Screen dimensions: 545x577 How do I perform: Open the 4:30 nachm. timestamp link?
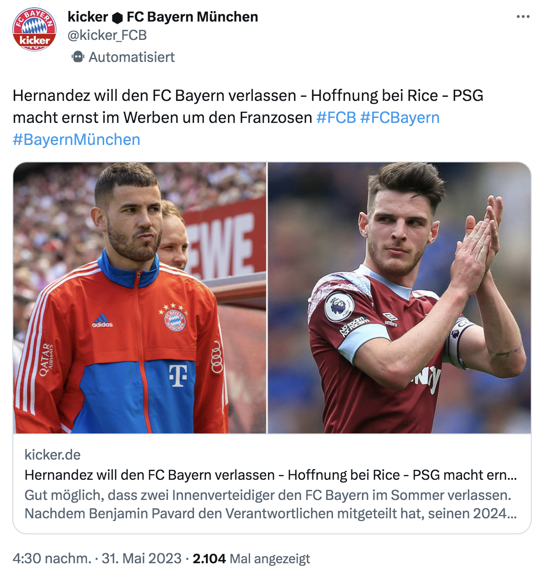[52, 558]
